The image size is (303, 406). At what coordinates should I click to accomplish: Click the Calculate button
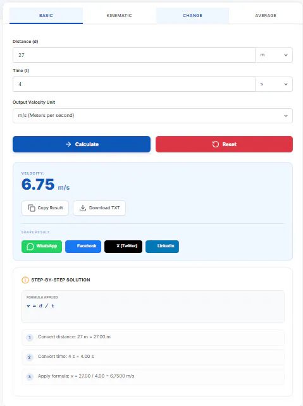[82, 144]
